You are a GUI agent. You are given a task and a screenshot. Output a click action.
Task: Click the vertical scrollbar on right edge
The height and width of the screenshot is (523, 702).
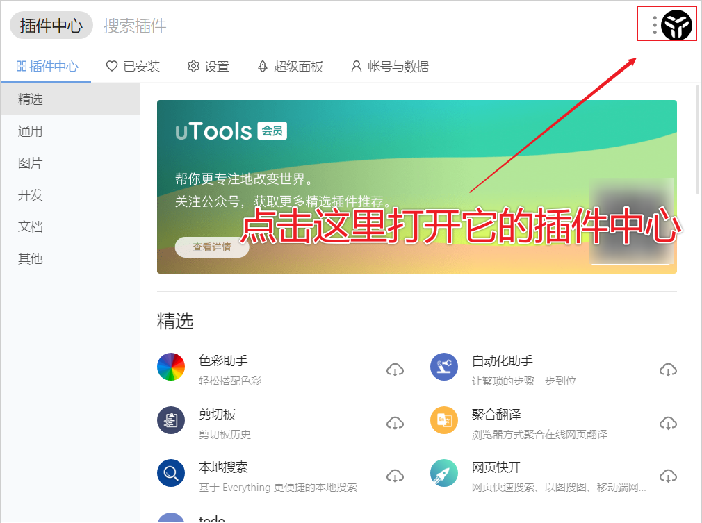point(698,139)
